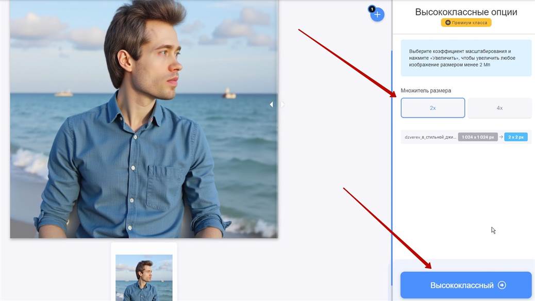Click the light blue scaling instructions box
535x301 pixels.
[x=466, y=58]
